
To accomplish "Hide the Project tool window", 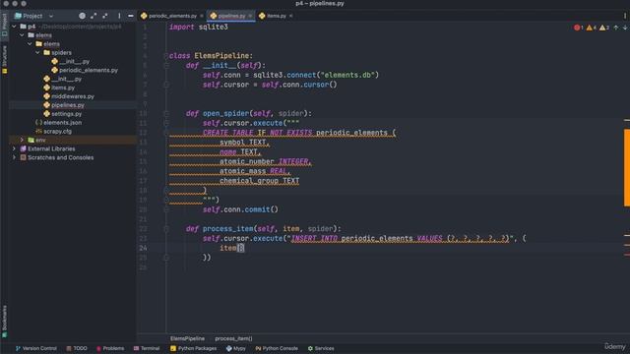I will (131, 16).
